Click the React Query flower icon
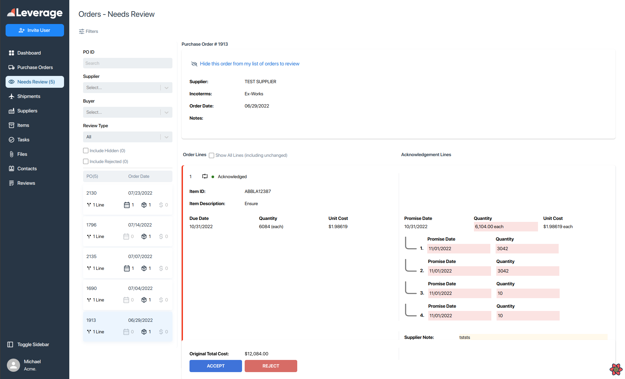This screenshot has width=625, height=379. (616, 369)
